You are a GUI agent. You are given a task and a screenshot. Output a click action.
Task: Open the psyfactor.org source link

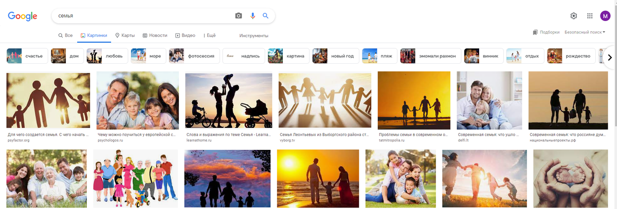19,140
